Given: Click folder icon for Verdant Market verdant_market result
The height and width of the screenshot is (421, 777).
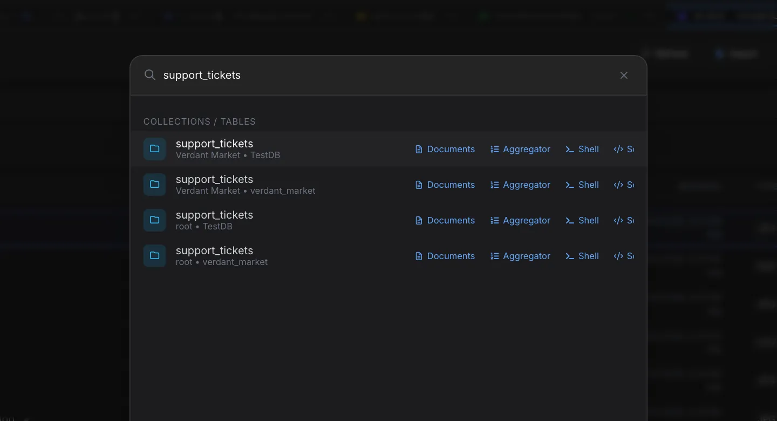Looking at the screenshot, I should (155, 185).
